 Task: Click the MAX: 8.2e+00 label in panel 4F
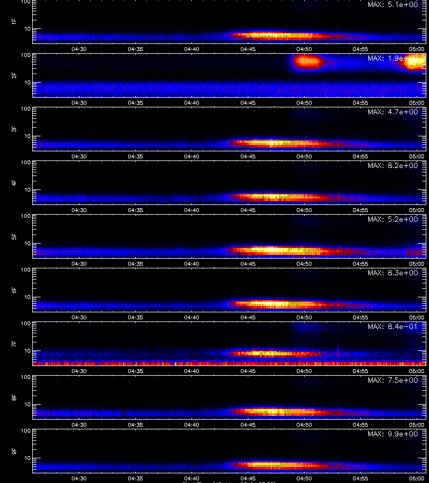pyautogui.click(x=393, y=165)
